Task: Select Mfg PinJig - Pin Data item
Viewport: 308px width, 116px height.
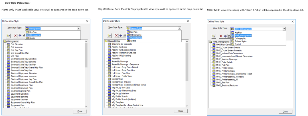Action: [x=121, y=88]
